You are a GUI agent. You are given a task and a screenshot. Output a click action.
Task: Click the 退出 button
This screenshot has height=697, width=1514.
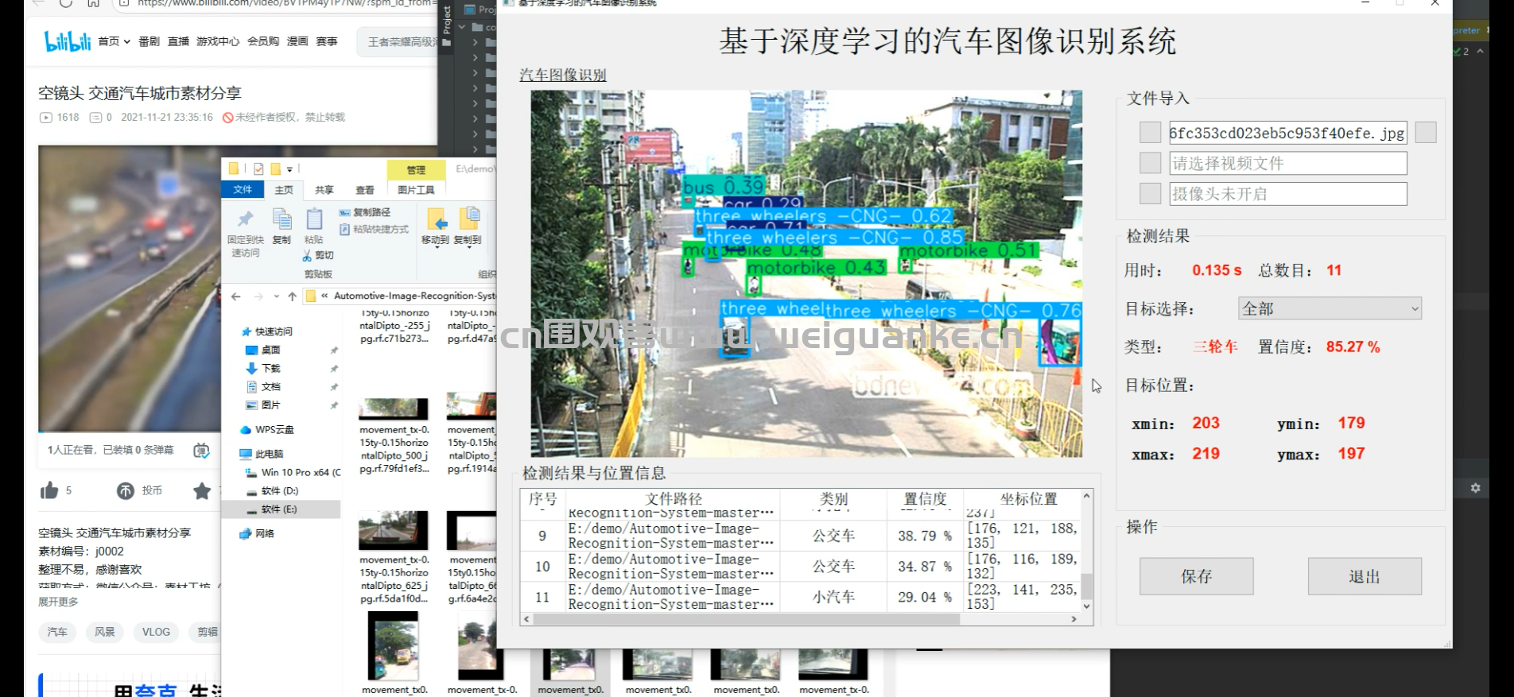pos(1365,576)
